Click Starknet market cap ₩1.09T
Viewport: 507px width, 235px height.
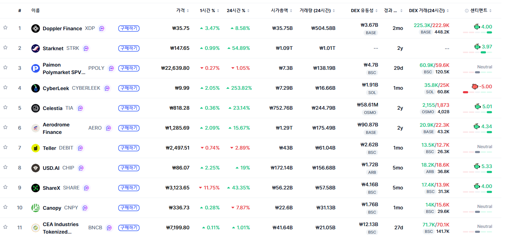tap(284, 48)
